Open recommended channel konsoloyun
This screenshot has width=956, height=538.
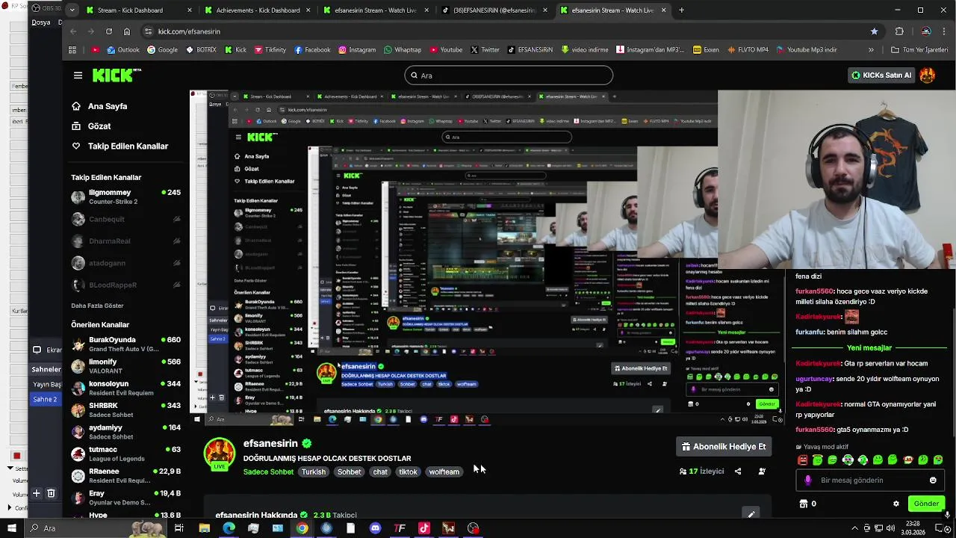tap(125, 388)
